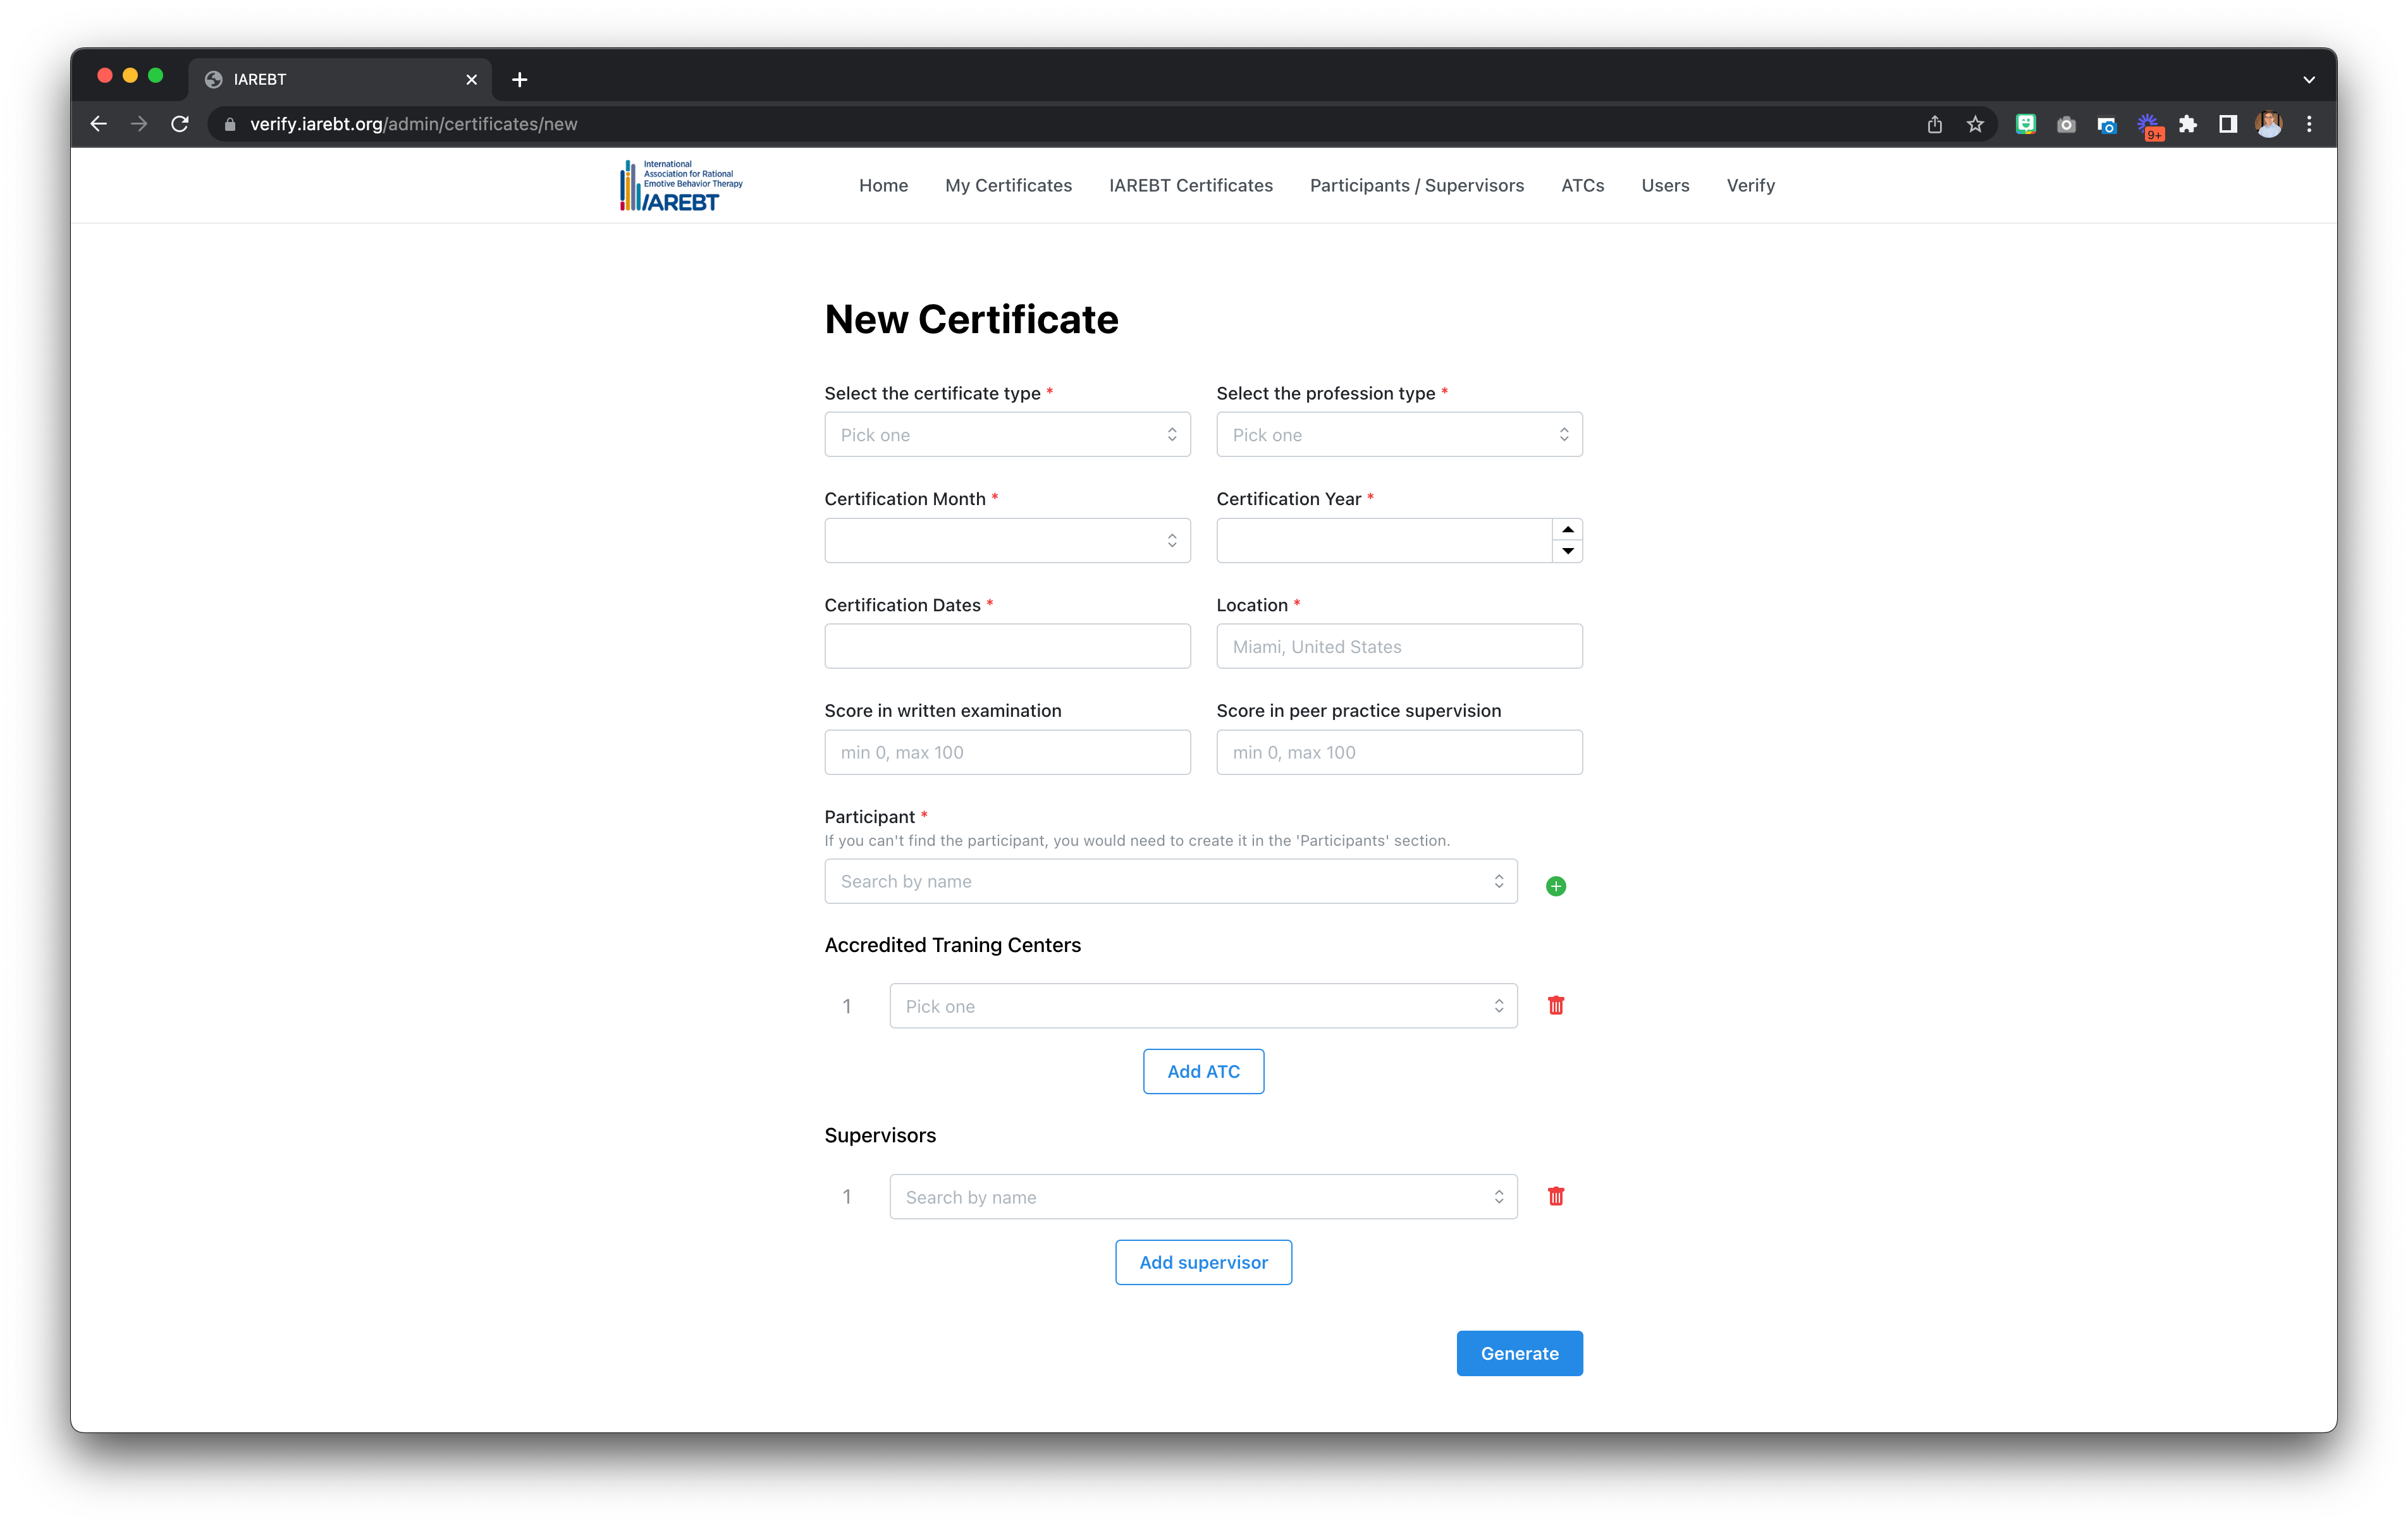Click the share page icon in address bar
The height and width of the screenshot is (1526, 2408).
(x=1934, y=124)
